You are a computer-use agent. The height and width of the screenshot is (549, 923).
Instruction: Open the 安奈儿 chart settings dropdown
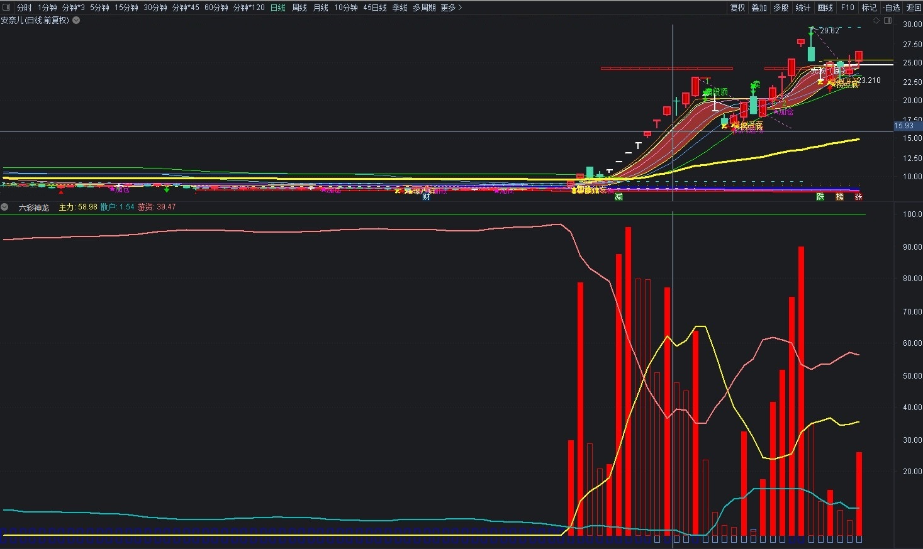76,20
